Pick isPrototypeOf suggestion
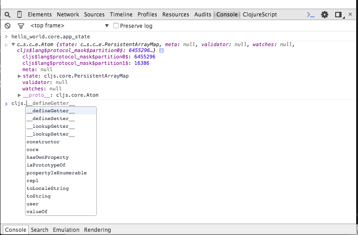This screenshot has width=358, height=235. pyautogui.click(x=61, y=165)
